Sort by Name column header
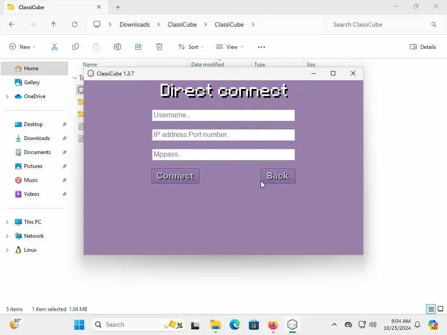 [90, 65]
